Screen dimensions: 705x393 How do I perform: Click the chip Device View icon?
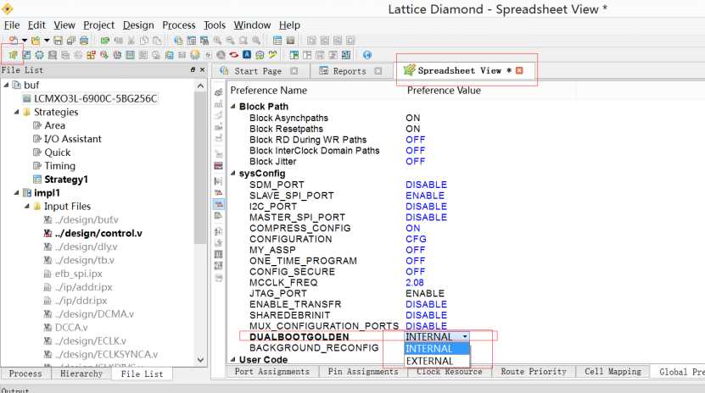click(39, 55)
